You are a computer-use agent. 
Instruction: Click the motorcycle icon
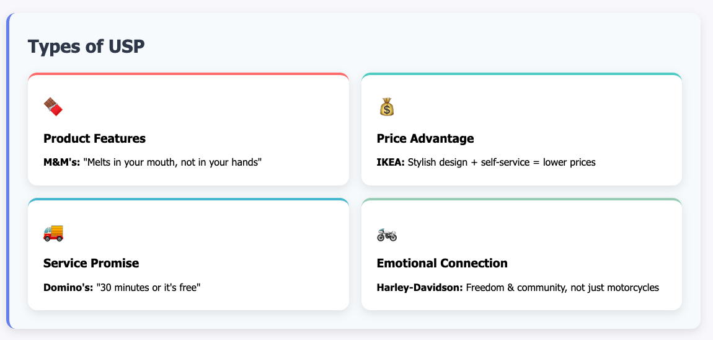click(x=387, y=234)
